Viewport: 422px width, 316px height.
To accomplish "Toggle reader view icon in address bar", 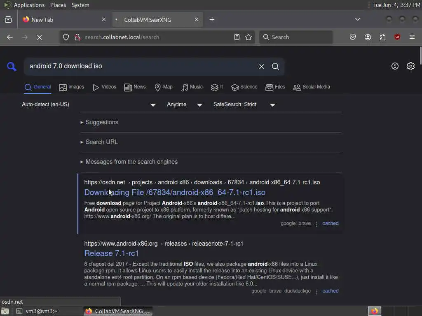I will pyautogui.click(x=237, y=37).
